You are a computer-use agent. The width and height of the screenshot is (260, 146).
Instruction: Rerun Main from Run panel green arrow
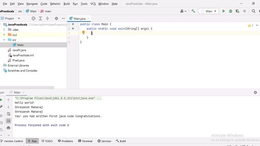[1, 100]
